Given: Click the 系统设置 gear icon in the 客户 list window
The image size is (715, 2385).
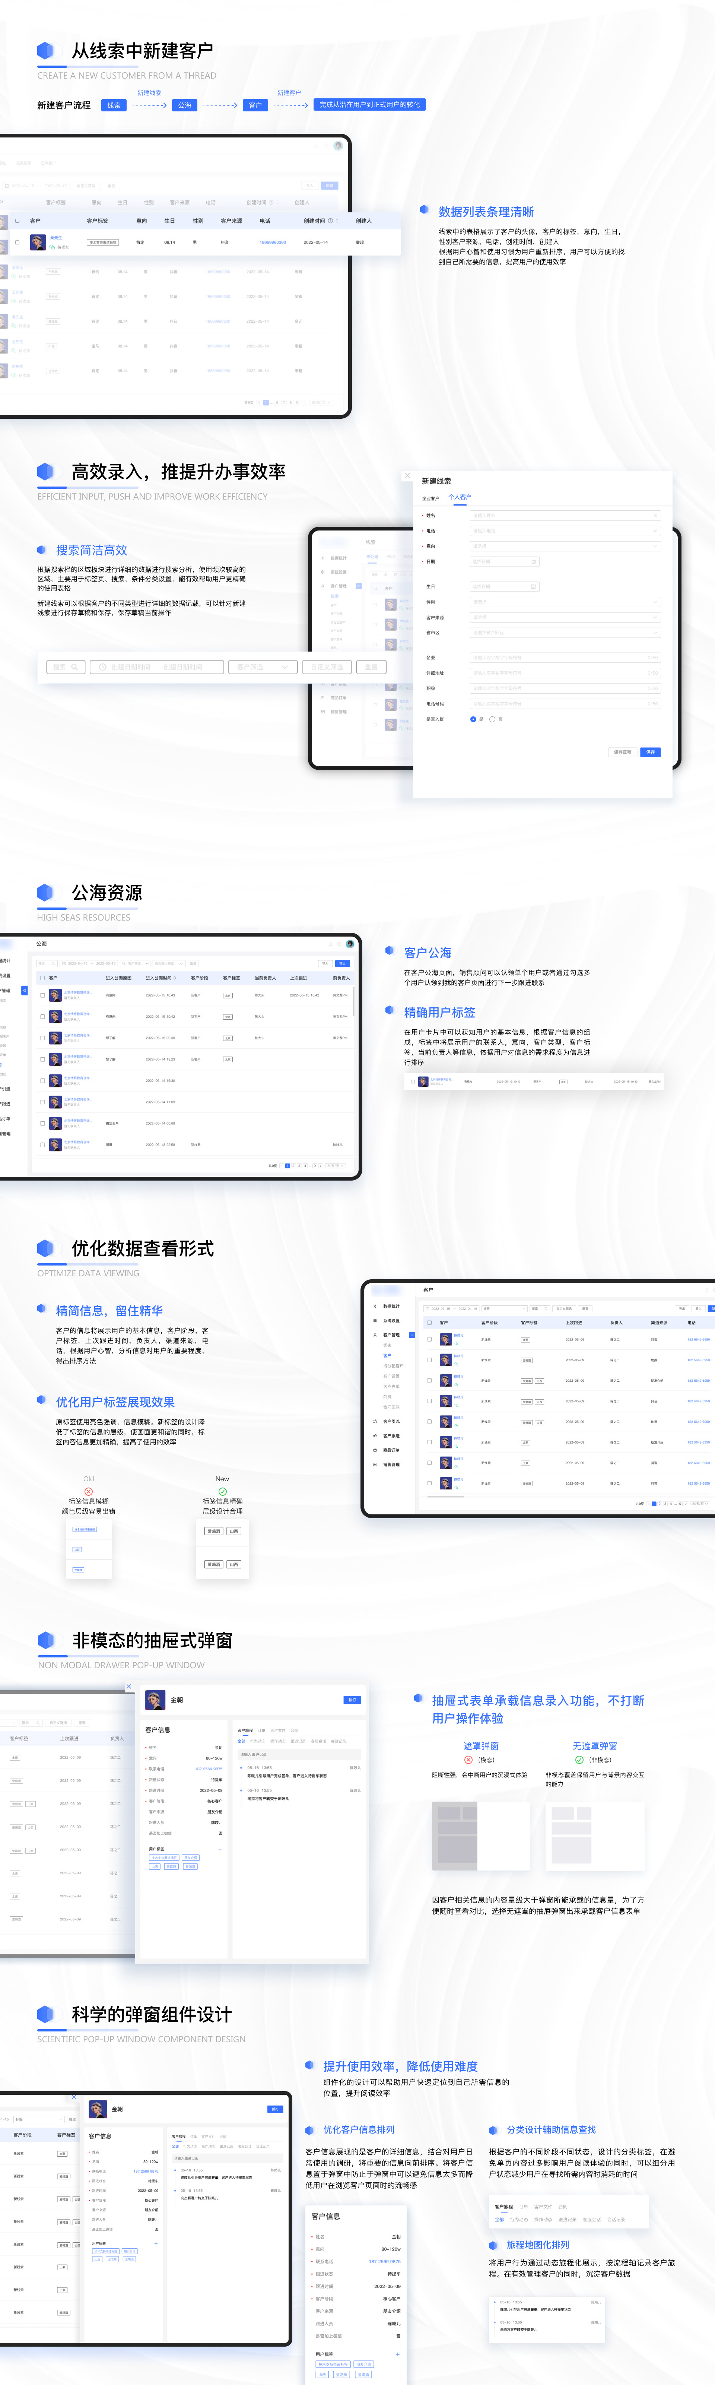Looking at the screenshot, I should (375, 1320).
